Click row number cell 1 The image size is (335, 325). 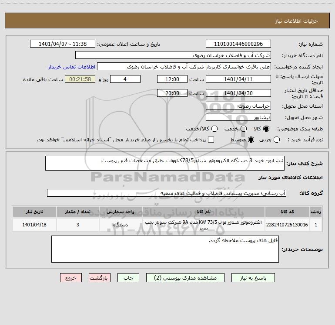pyautogui.click(x=316, y=225)
